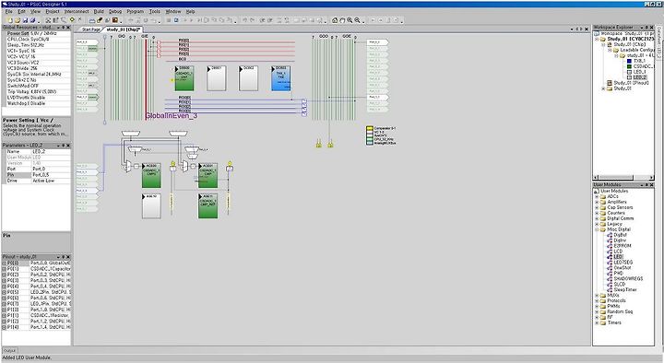664x363 pixels.
Task: Click the New file toolbar icon
Action: click(10, 20)
